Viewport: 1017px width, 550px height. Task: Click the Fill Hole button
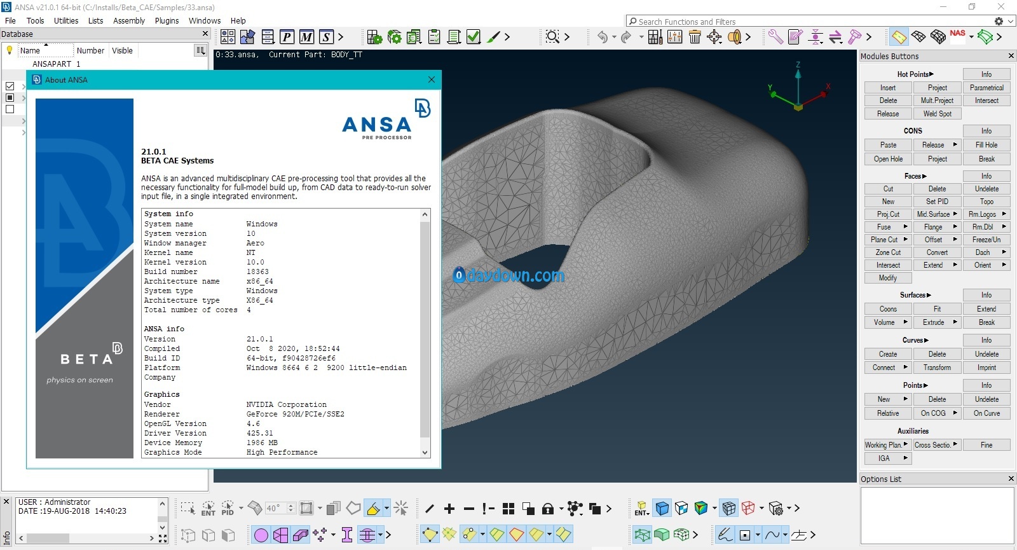pos(986,145)
